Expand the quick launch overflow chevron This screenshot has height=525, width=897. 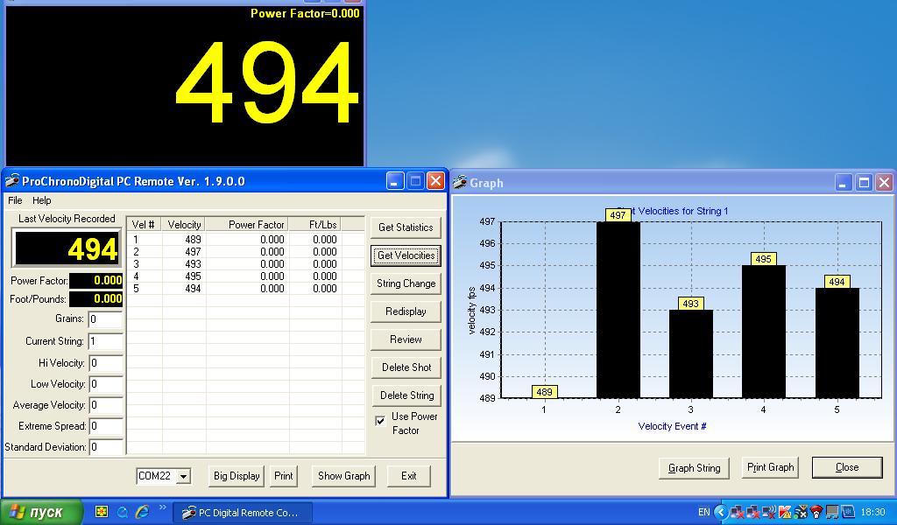[162, 507]
